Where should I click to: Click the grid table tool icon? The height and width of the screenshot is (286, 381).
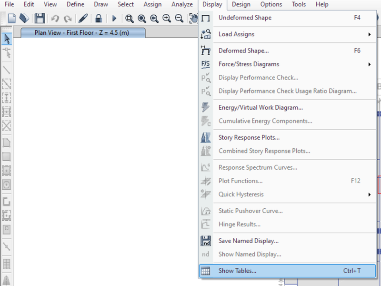pos(7,264)
